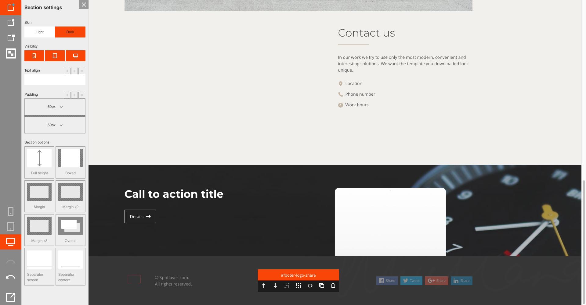This screenshot has height=305, width=586.
Task: Select tablet device for Text align
Action: coord(74,71)
